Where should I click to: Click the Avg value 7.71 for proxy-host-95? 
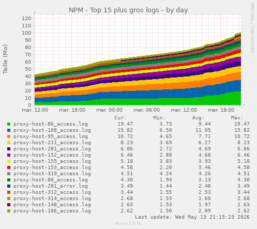tap(204, 136)
